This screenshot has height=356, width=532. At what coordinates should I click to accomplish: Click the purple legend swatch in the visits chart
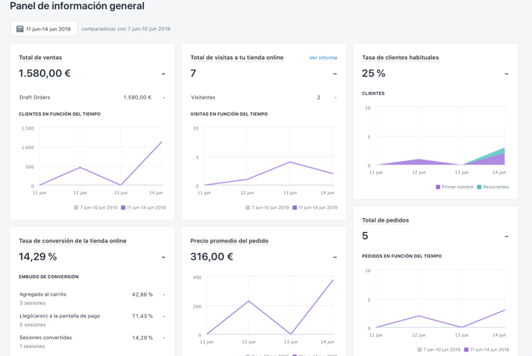coord(295,208)
